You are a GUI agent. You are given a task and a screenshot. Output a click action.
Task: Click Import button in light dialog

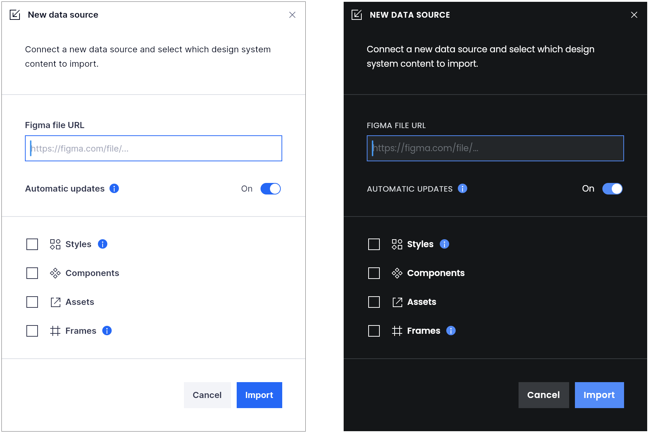(x=259, y=395)
